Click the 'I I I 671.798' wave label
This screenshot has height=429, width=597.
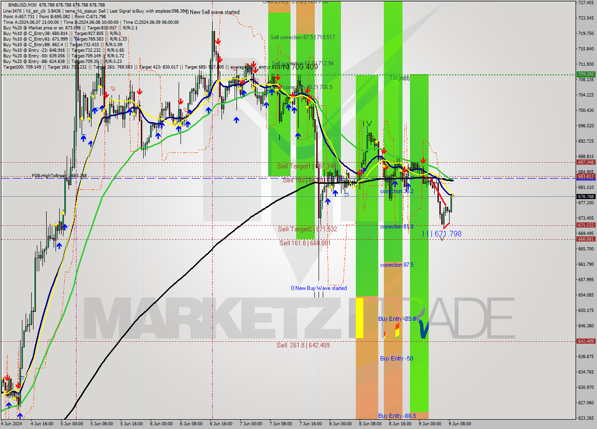[x=442, y=234]
